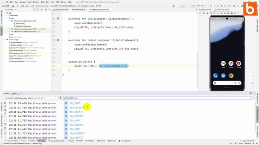
Task: Collapse all in project panel toolbar
Action: [42, 10]
